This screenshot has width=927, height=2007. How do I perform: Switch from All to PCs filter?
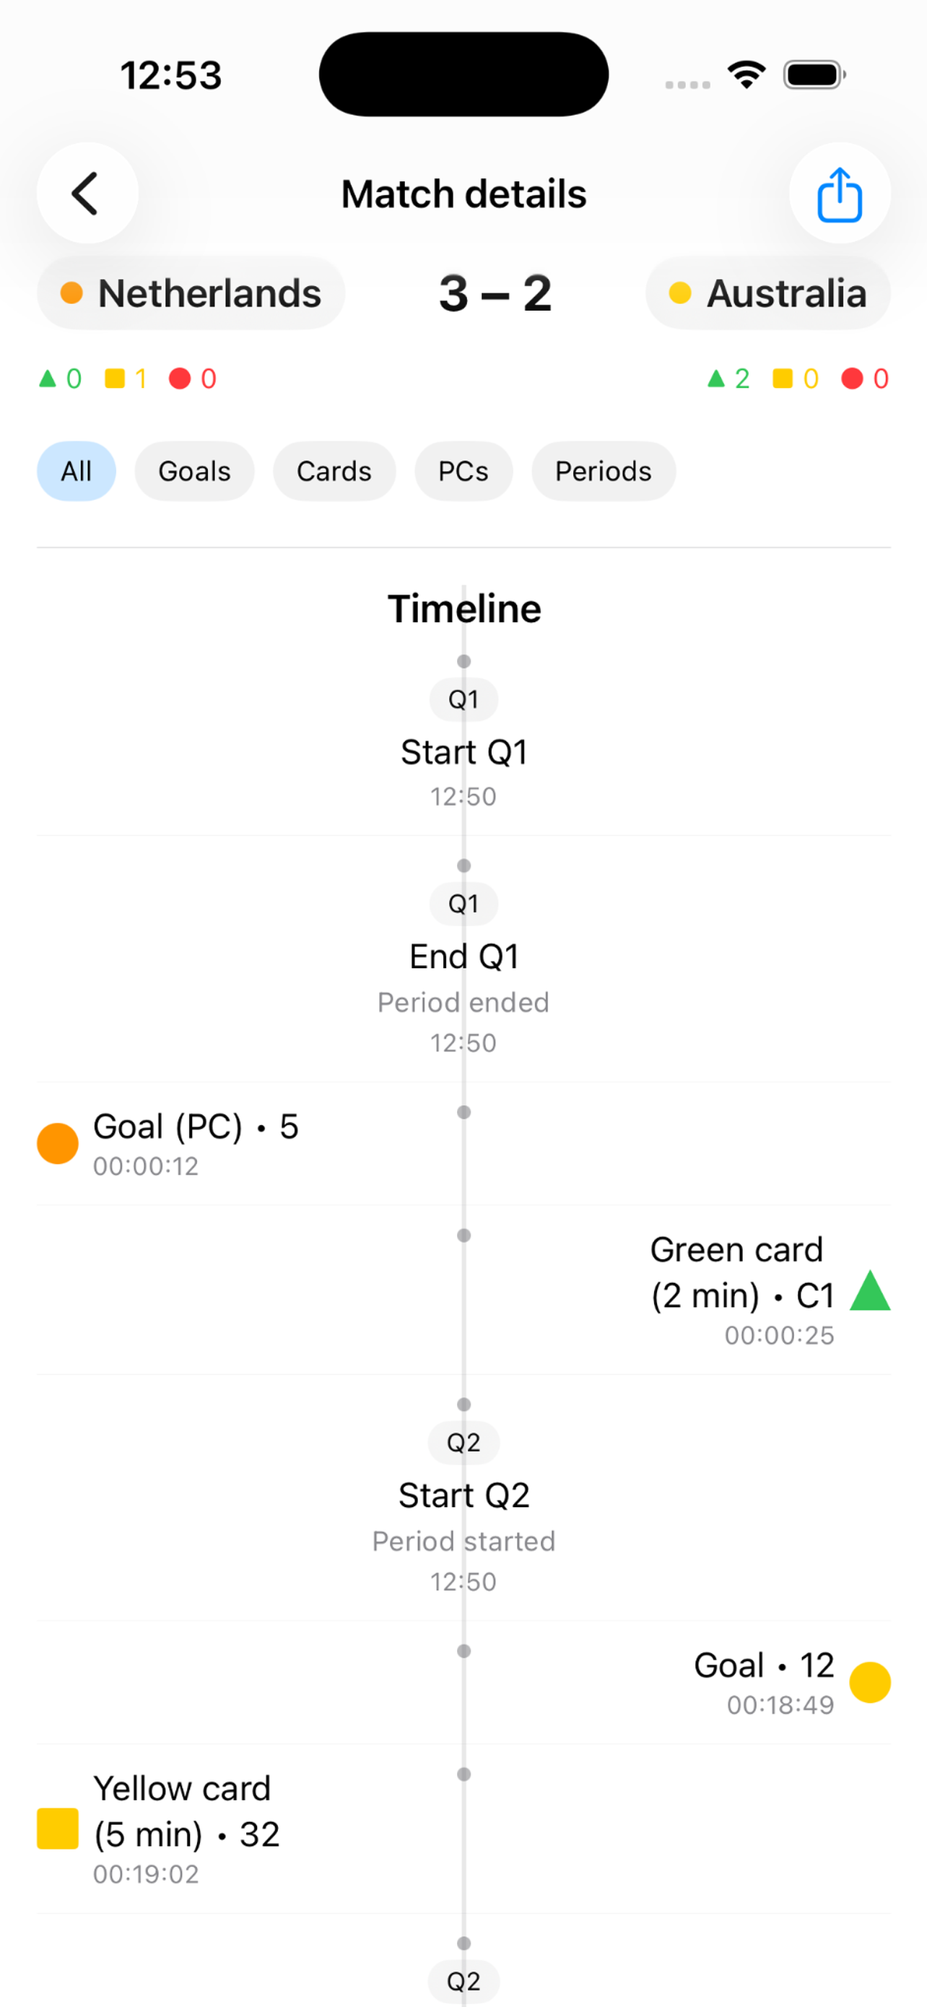pos(464,470)
